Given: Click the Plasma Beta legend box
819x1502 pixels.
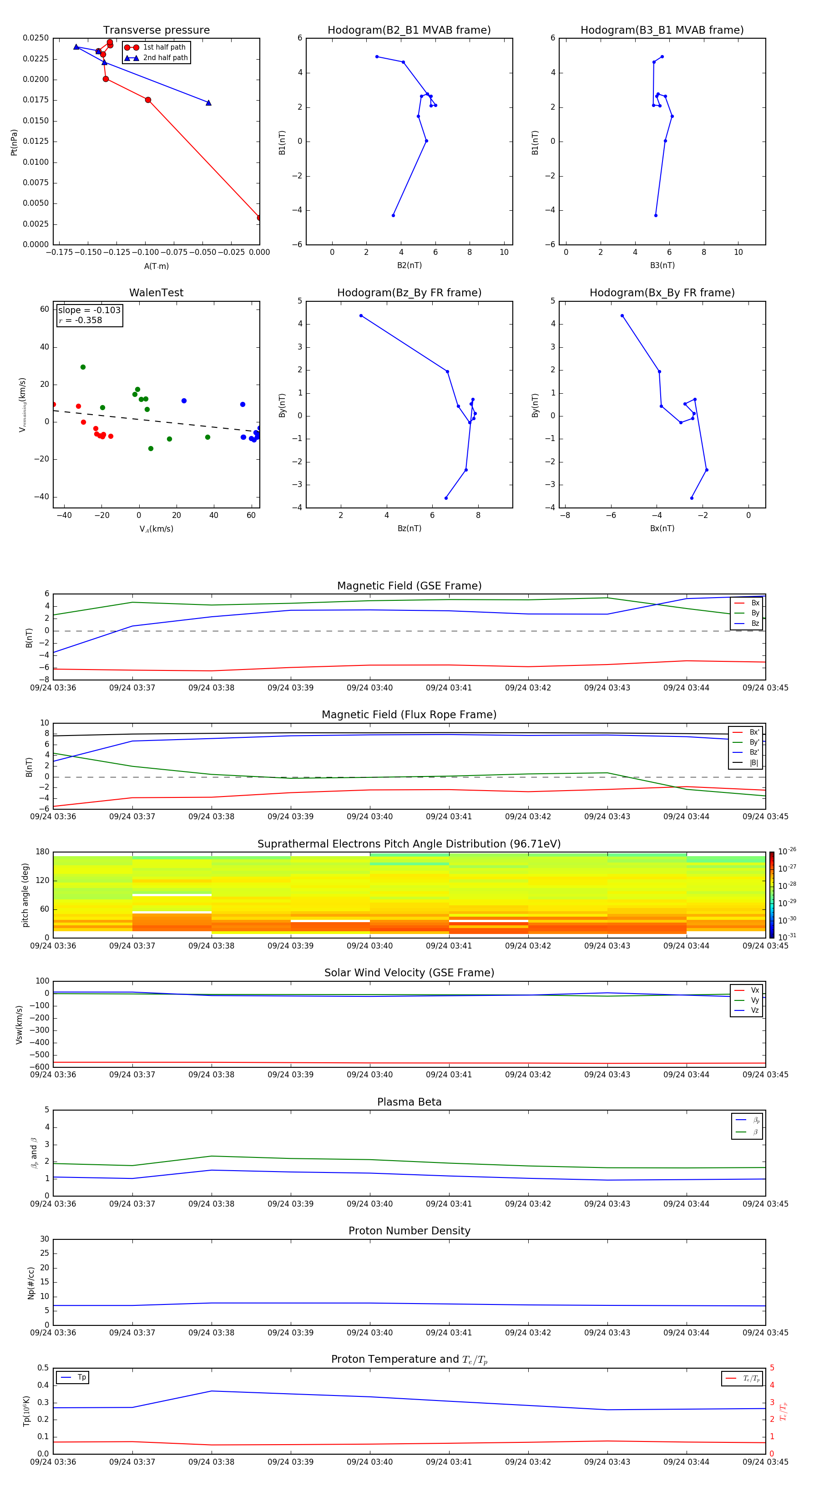Looking at the screenshot, I should tap(747, 1126).
